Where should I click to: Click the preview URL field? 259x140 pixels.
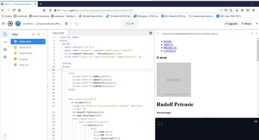pos(205,34)
